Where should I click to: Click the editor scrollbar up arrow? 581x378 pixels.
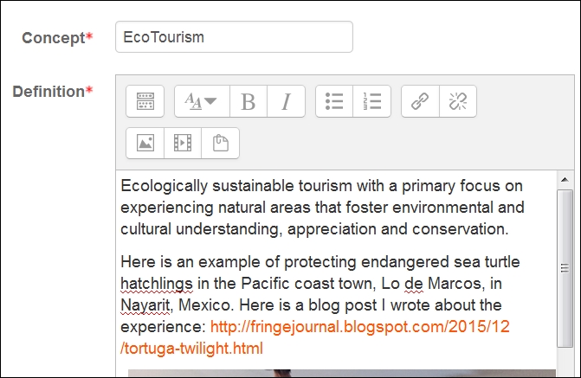pos(565,180)
